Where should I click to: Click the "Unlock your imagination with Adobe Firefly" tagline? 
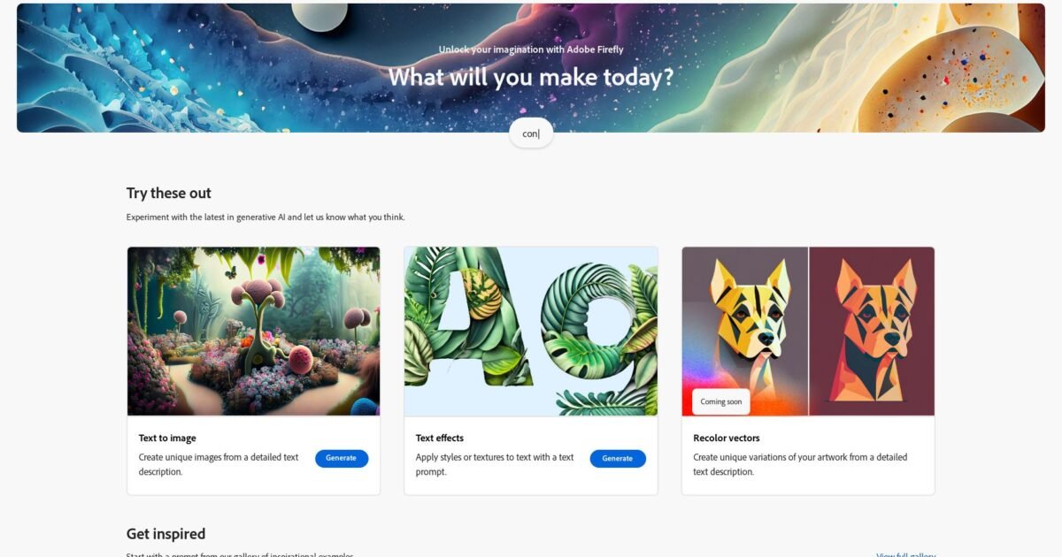531,50
